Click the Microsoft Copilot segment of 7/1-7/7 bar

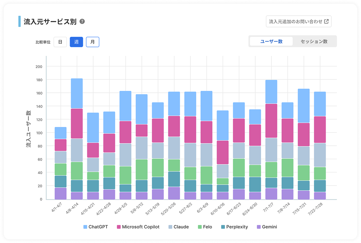271,121
